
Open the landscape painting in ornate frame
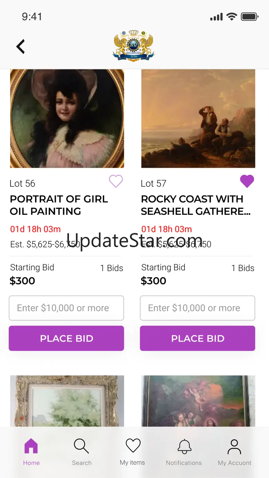coord(67,401)
